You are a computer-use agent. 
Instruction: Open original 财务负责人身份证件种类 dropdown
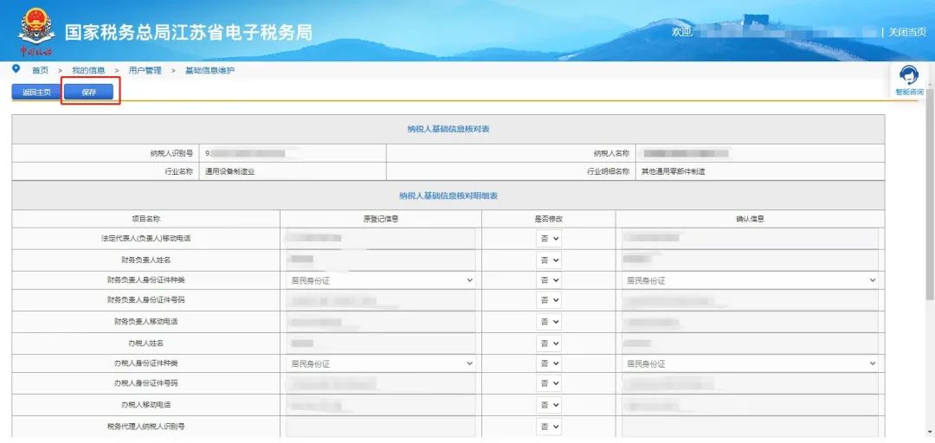381,280
